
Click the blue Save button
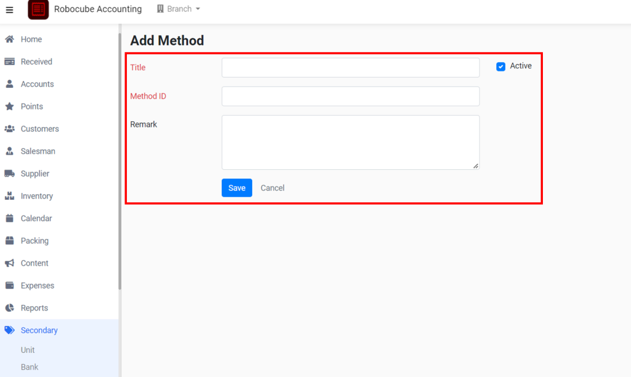point(237,188)
